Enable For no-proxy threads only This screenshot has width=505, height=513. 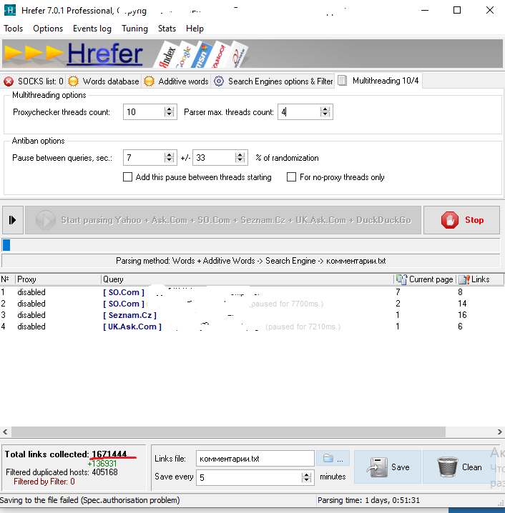point(291,177)
